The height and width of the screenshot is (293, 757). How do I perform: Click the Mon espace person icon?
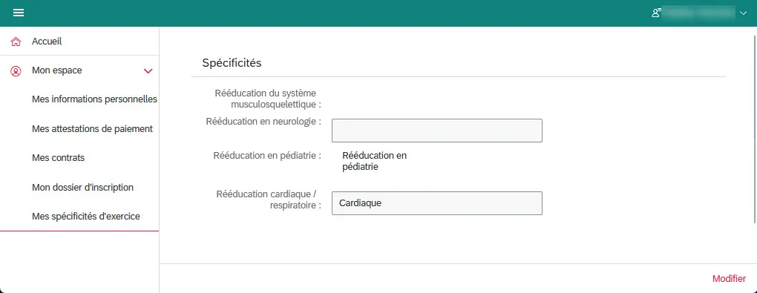[16, 71]
